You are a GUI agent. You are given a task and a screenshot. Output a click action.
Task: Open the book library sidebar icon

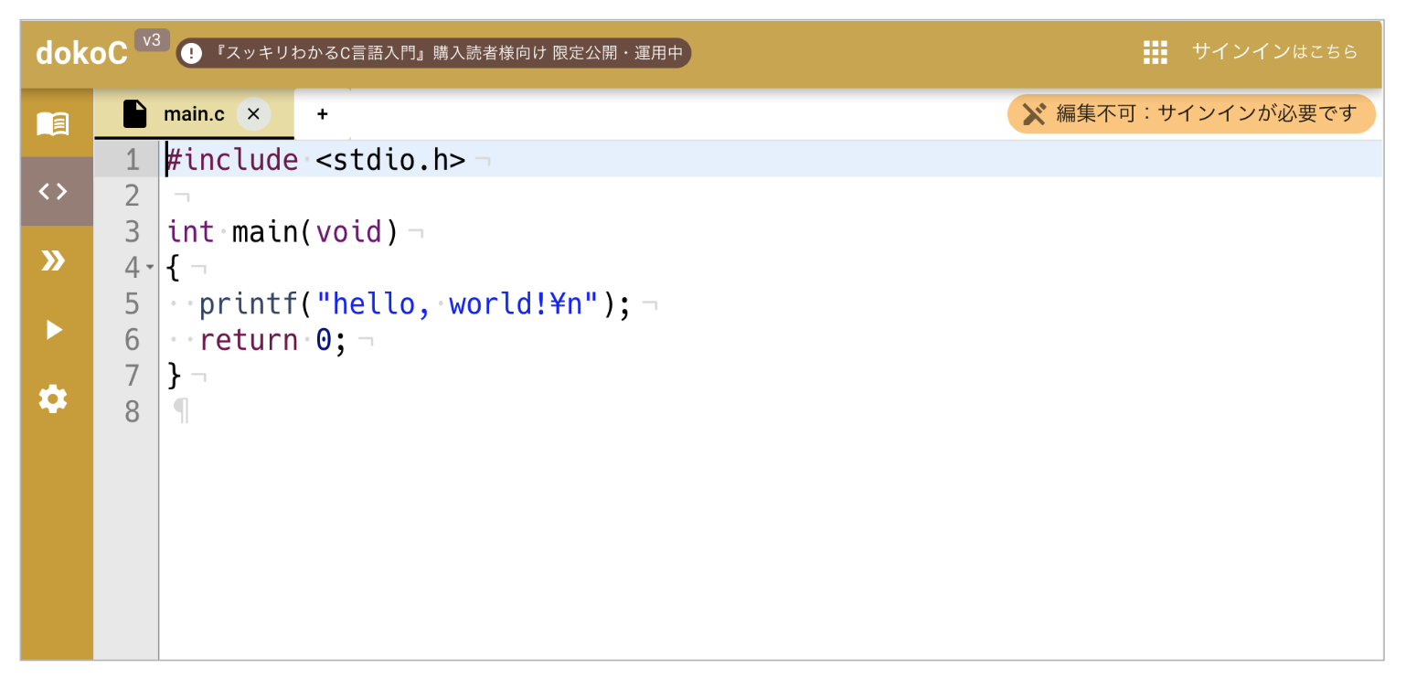click(x=53, y=123)
